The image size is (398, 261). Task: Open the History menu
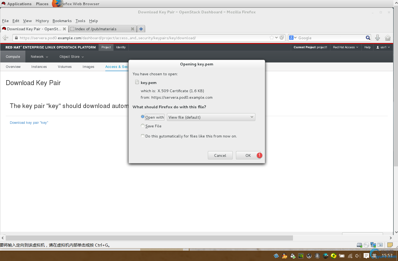pyautogui.click(x=42, y=21)
